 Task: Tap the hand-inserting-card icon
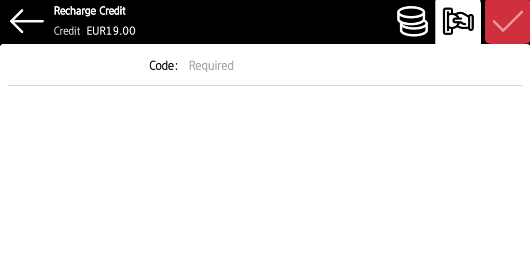(458, 22)
